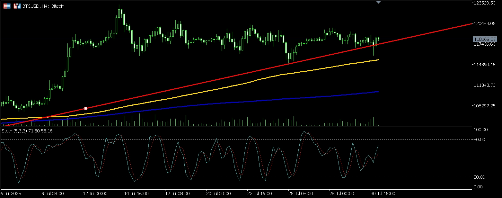Click the stochastic 20.00 level label
Image resolution: width=502 pixels, height=198 pixels.
(x=480, y=177)
